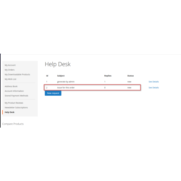View My Product Reviews
The image size is (181, 181).
click(14, 103)
